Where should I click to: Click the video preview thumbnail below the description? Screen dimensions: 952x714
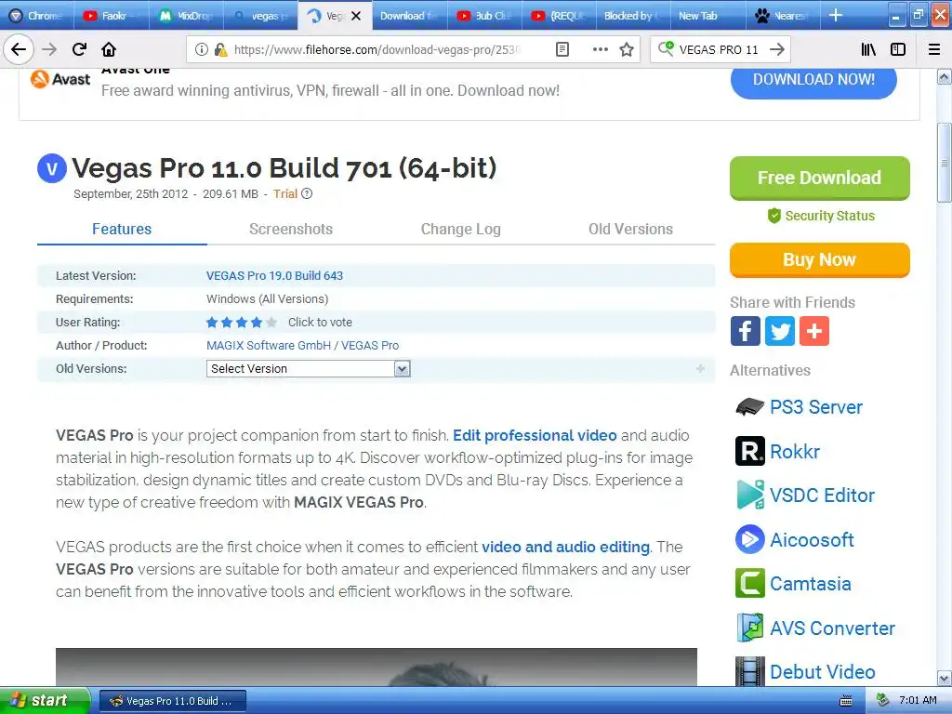(376, 667)
